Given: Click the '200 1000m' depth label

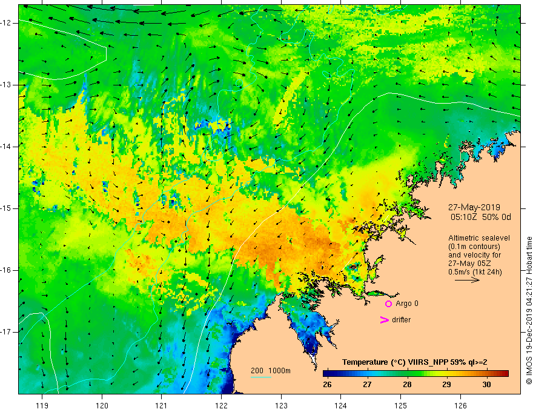Looking at the screenshot, I should (271, 371).
